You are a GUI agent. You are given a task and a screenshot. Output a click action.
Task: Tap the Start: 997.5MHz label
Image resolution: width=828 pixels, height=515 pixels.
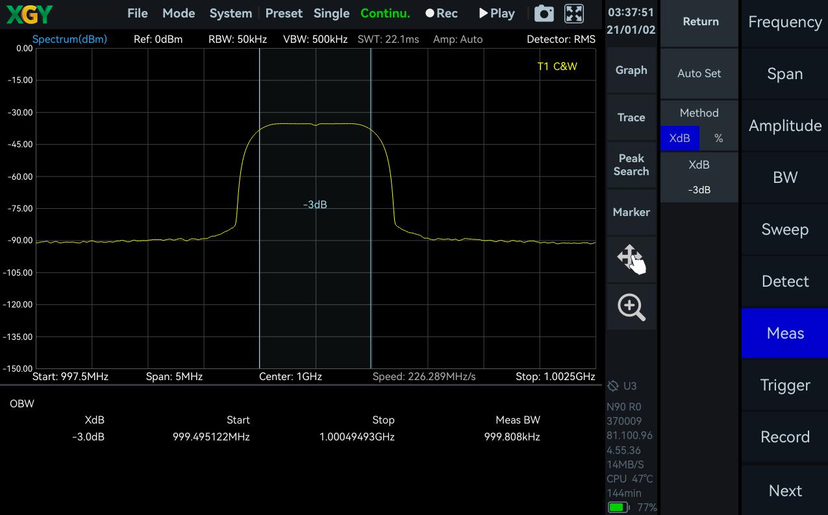[70, 376]
